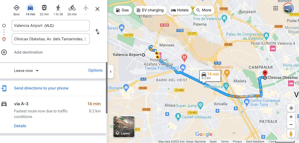Collapse the side directions panel
The image size is (299, 143).
(111, 72)
